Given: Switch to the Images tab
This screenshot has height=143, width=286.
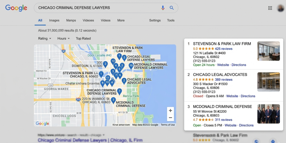Looking at the screenshot, I should [x=54, y=20].
